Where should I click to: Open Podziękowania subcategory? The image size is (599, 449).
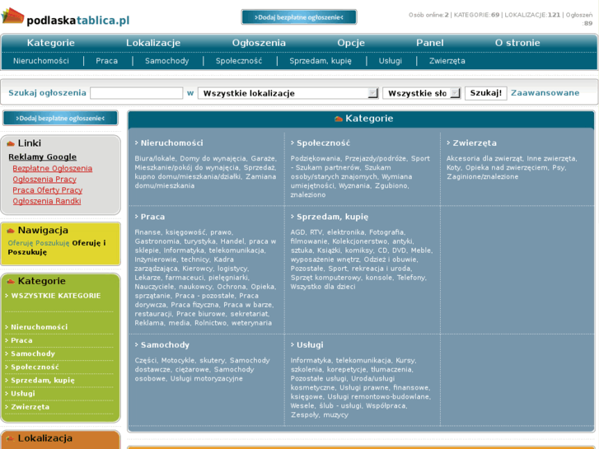pyautogui.click(x=316, y=158)
